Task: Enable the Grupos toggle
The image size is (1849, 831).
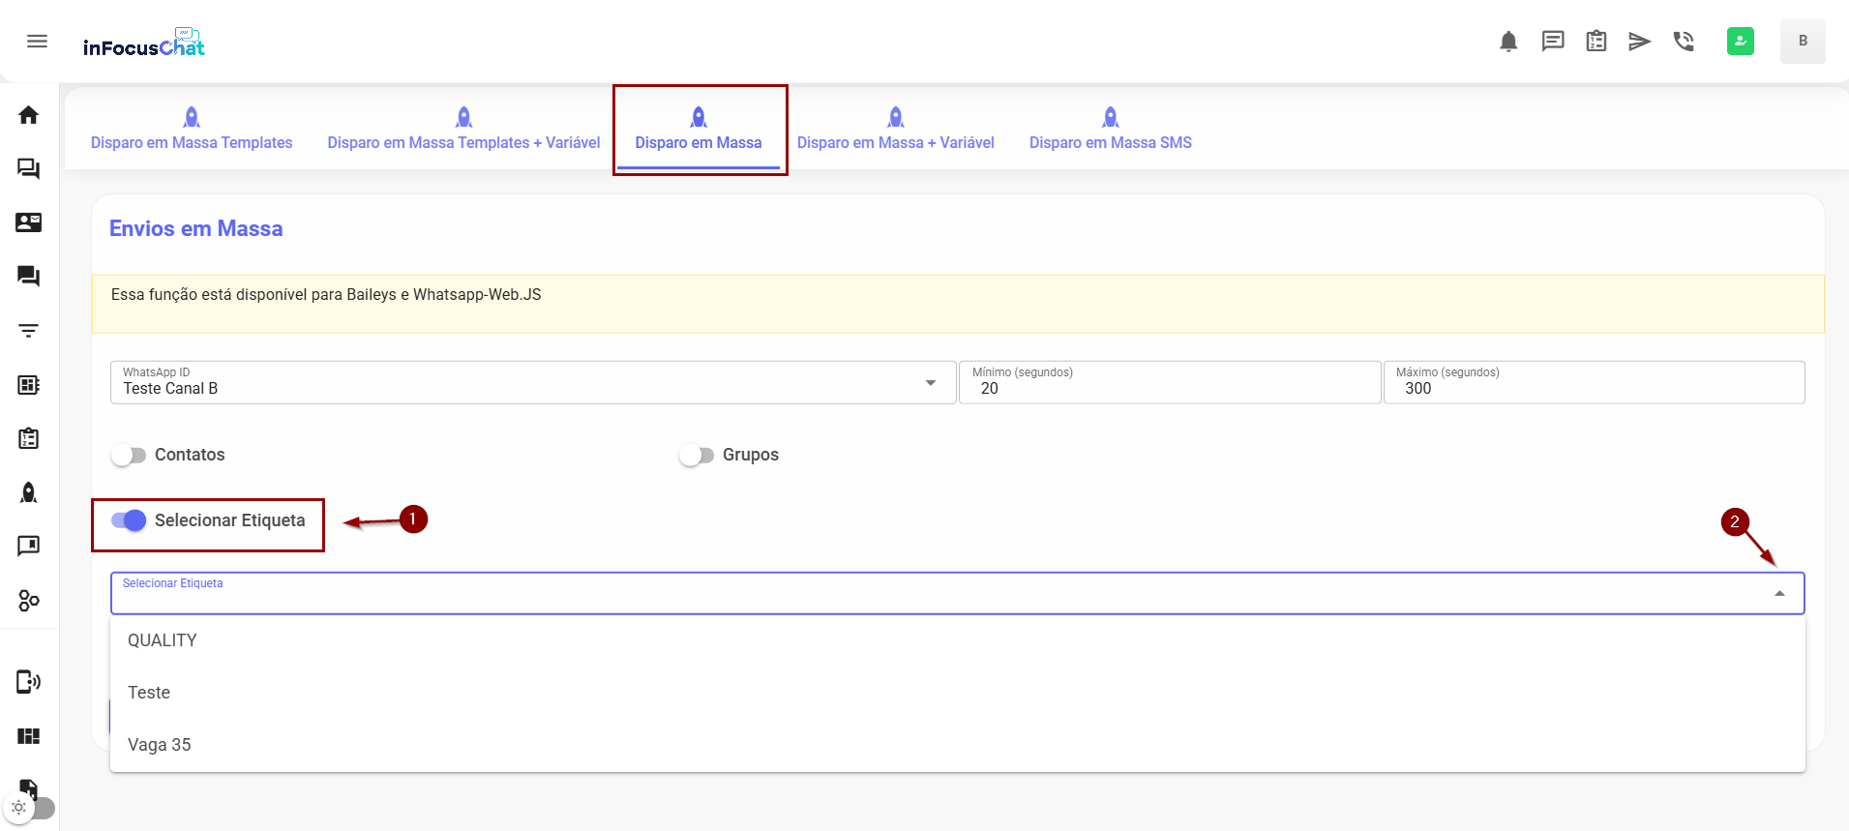Action: click(x=696, y=456)
